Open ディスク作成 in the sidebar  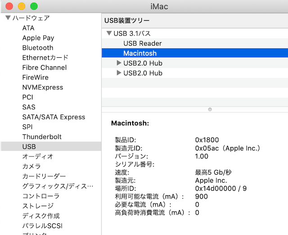(x=41, y=216)
